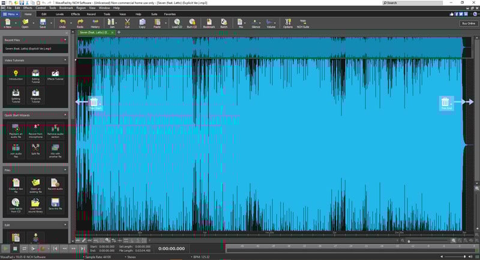The height and width of the screenshot is (260, 480).
Task: Switch to the Voice ribbon tab
Action: (123, 14)
